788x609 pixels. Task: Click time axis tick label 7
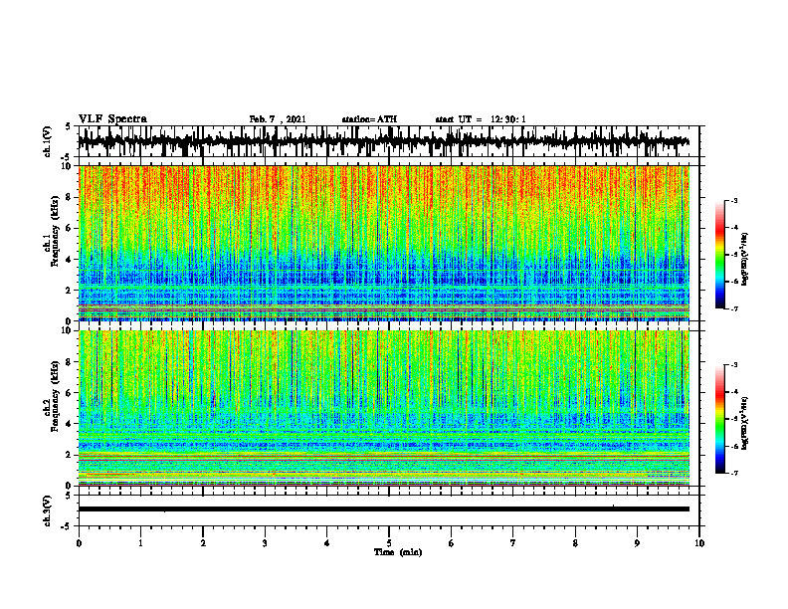point(513,543)
